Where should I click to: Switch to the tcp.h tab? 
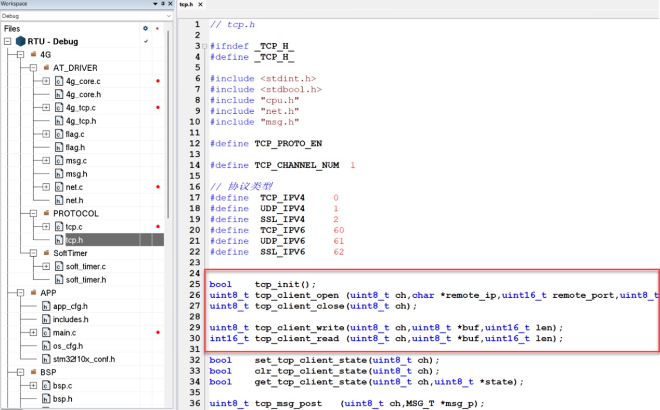tap(186, 5)
